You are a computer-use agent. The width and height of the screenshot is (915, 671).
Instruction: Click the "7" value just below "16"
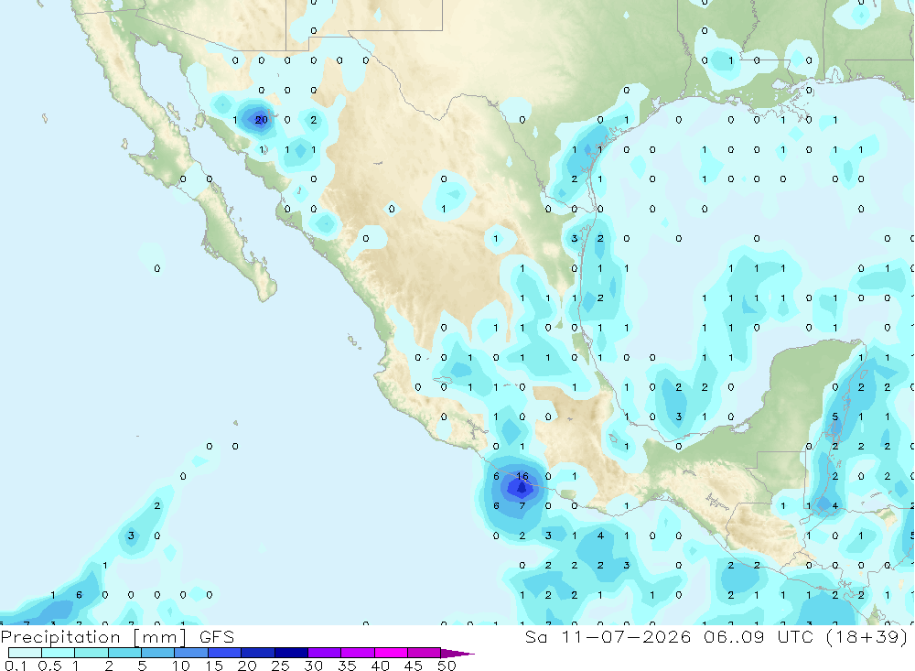522,505
